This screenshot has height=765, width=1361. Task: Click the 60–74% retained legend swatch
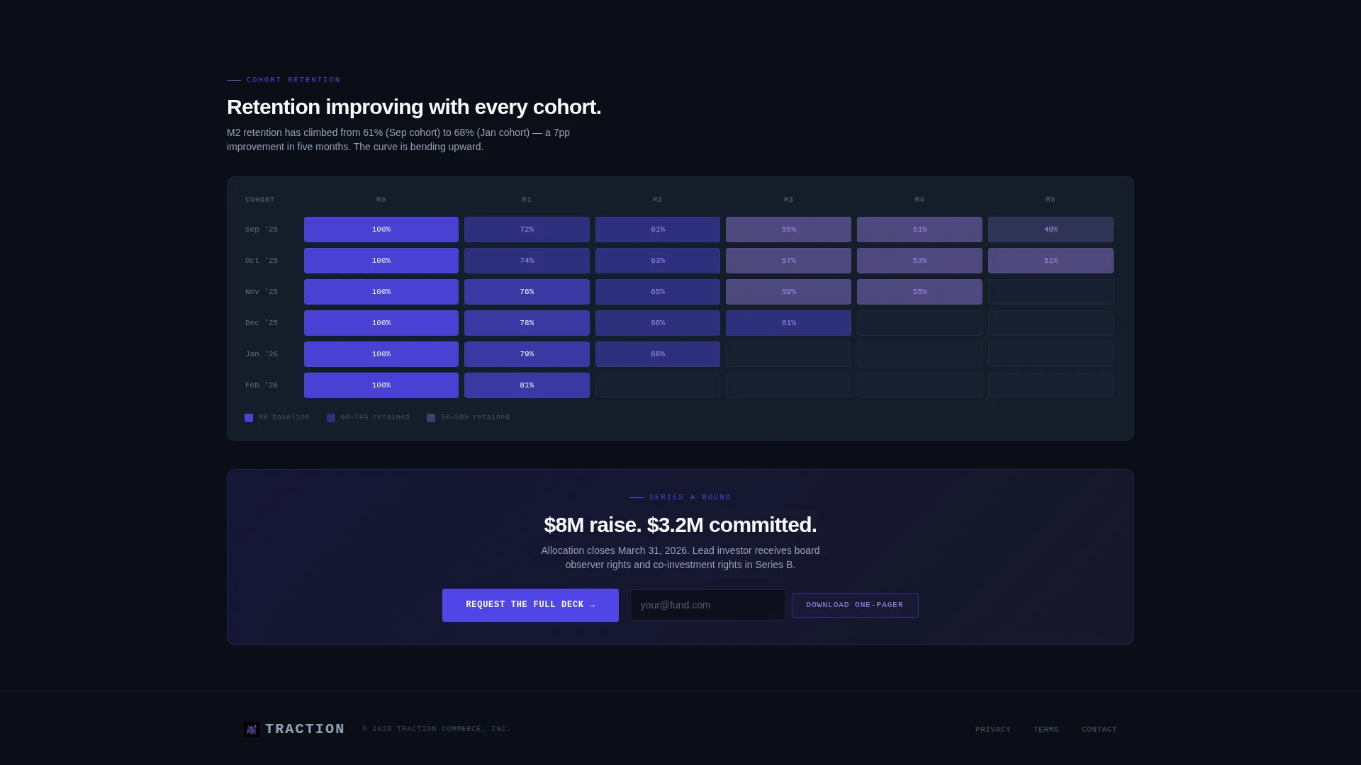tap(331, 418)
